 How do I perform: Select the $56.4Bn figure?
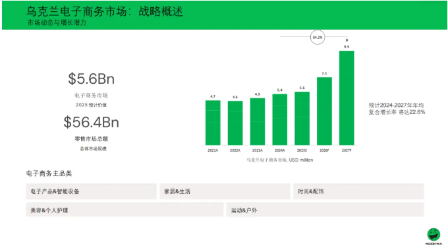point(91,122)
